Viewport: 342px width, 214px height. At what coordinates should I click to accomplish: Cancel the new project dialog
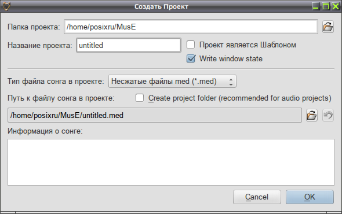pos(257,197)
